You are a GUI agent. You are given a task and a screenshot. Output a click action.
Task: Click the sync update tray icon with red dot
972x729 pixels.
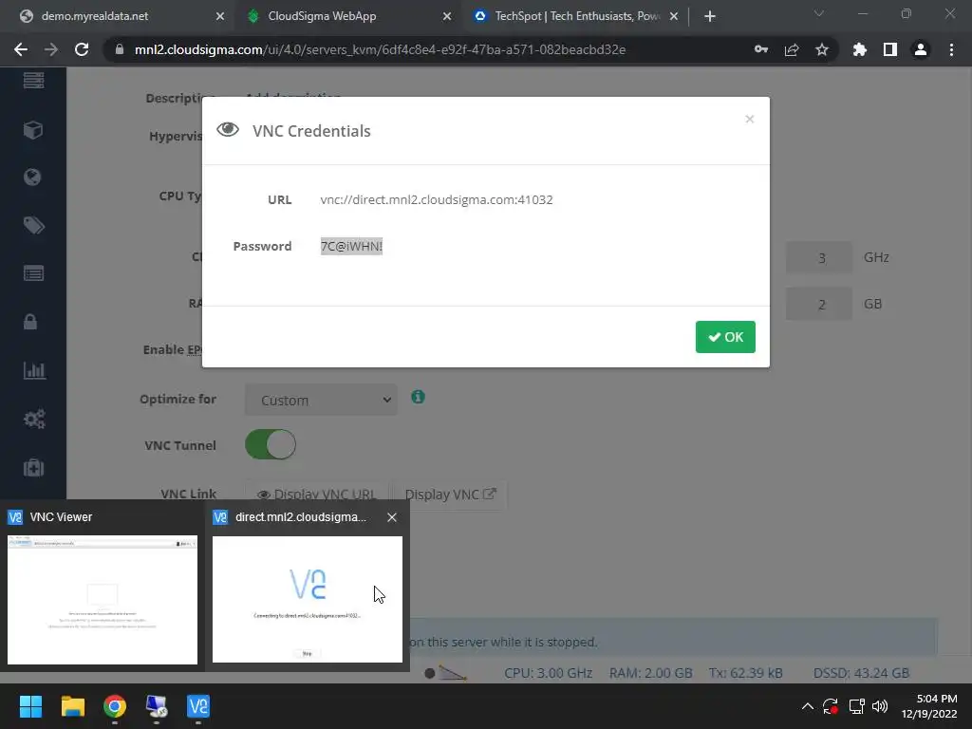831,706
